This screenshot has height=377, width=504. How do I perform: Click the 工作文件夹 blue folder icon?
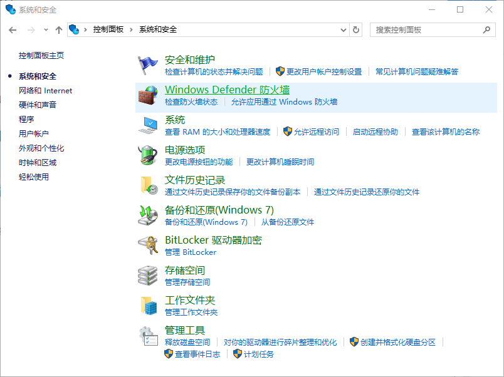[148, 306]
